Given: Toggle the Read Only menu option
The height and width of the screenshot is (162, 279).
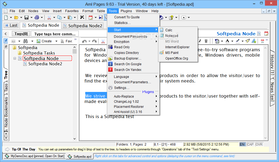Looking at the screenshot, I should tap(122, 47).
